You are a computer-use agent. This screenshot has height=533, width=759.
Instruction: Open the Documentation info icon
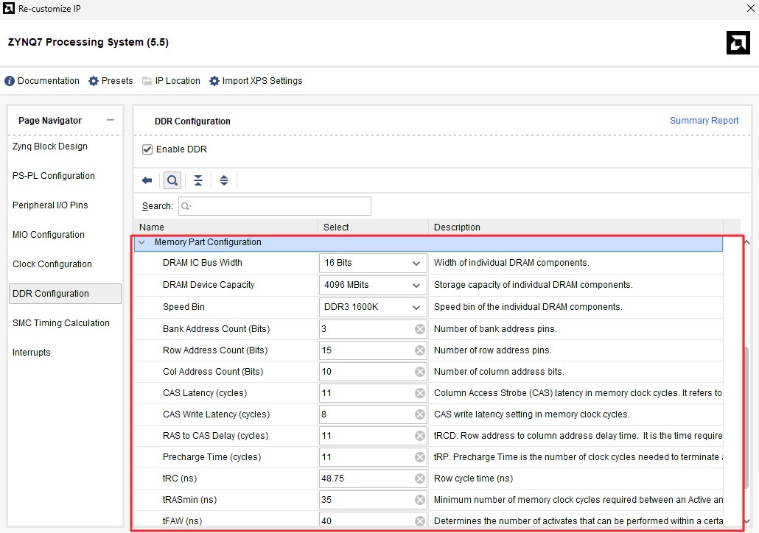click(x=9, y=81)
